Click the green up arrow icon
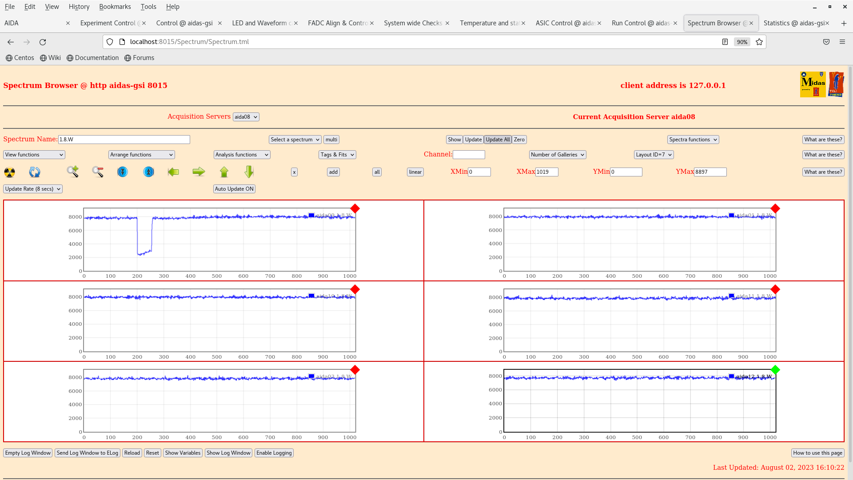 [224, 172]
